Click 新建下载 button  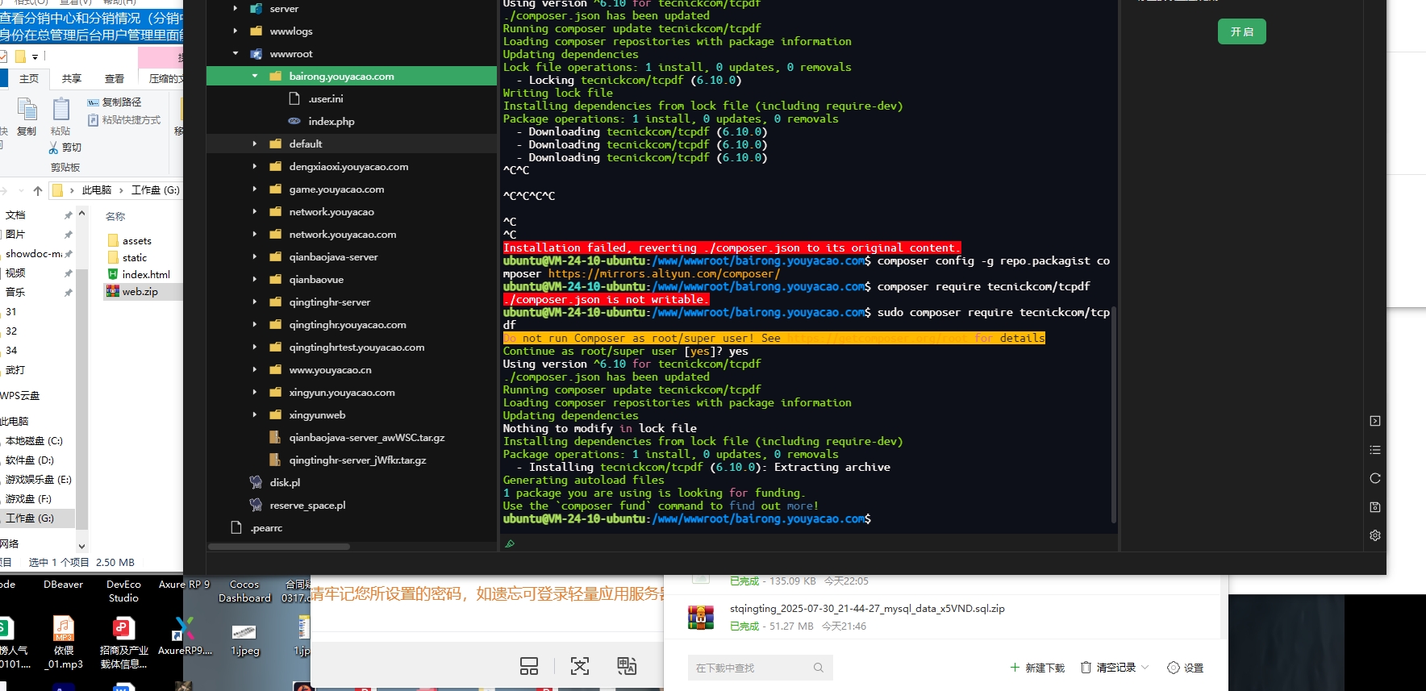coord(1037,668)
